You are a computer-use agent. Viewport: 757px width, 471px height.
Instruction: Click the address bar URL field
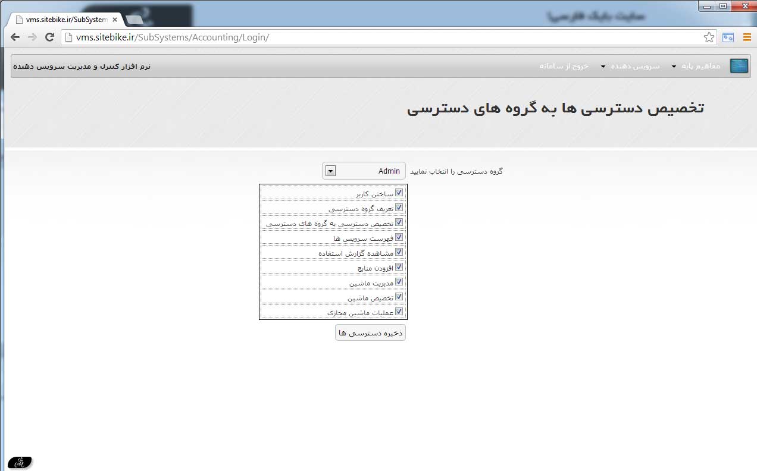[381, 37]
